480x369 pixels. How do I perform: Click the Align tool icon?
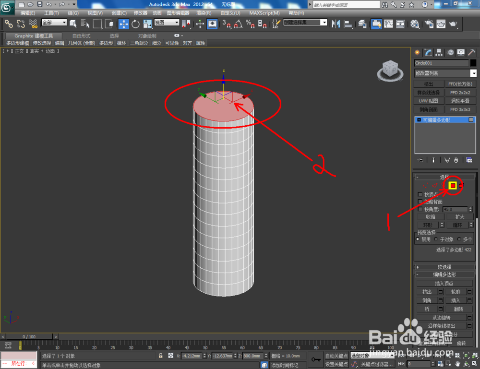tap(348, 24)
